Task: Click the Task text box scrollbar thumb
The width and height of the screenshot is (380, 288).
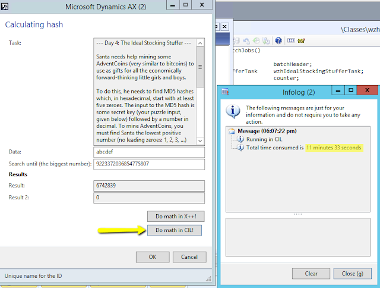Action: coord(200,67)
